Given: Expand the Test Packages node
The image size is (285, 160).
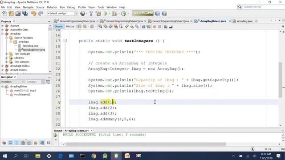Looking at the screenshot, I should [7, 54].
